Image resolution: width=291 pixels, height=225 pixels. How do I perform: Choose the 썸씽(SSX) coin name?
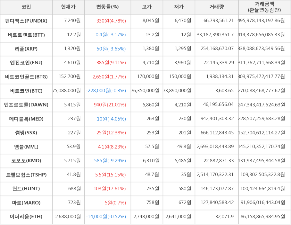26,133
